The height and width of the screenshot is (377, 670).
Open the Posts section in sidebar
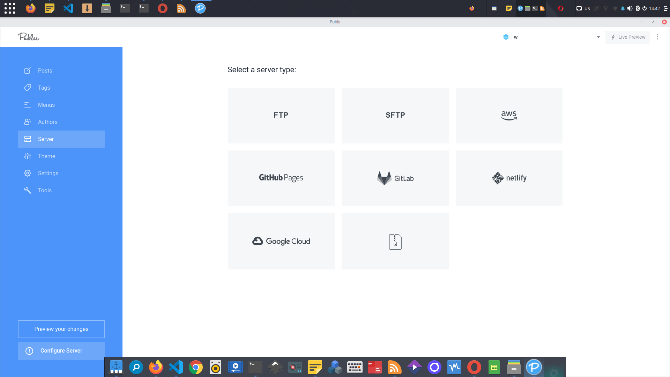[61, 71]
